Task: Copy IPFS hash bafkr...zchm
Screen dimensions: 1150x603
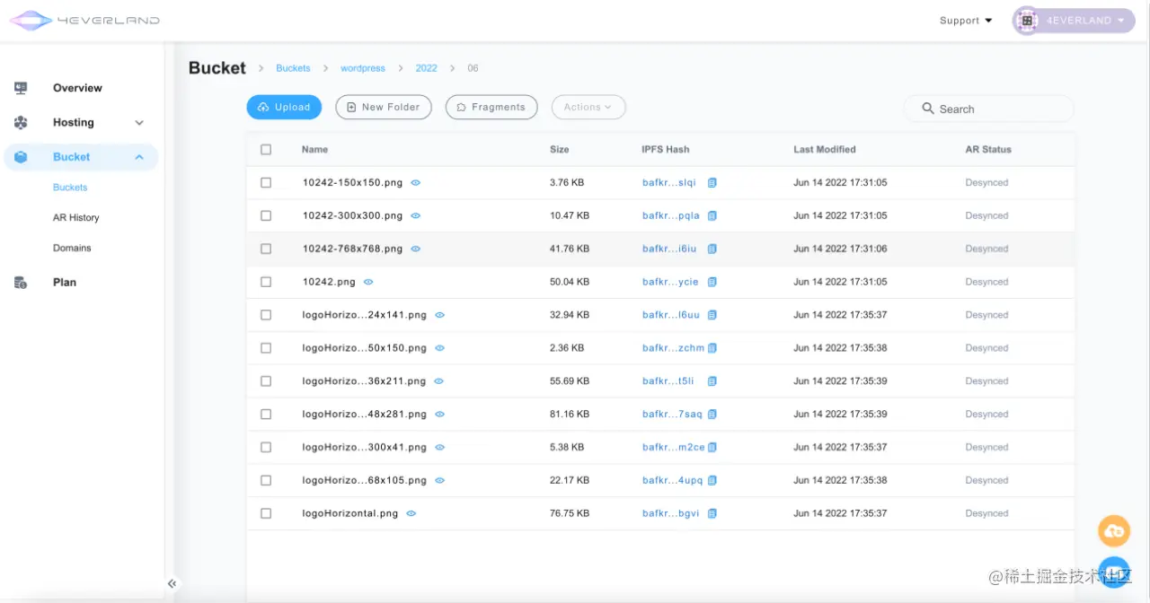Action: [712, 348]
